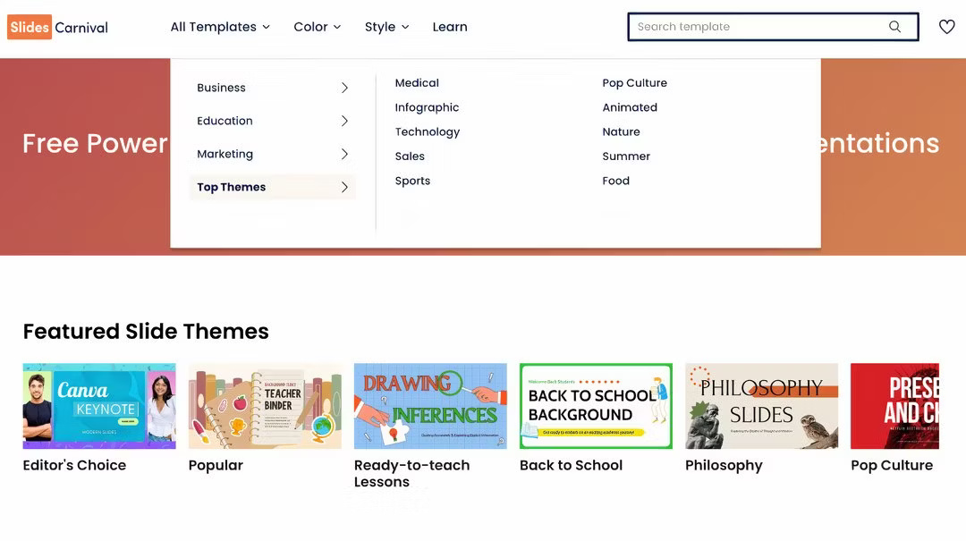Select the Medical theme category

click(x=416, y=82)
